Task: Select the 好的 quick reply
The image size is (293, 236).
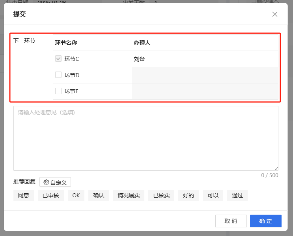Action: 188,195
